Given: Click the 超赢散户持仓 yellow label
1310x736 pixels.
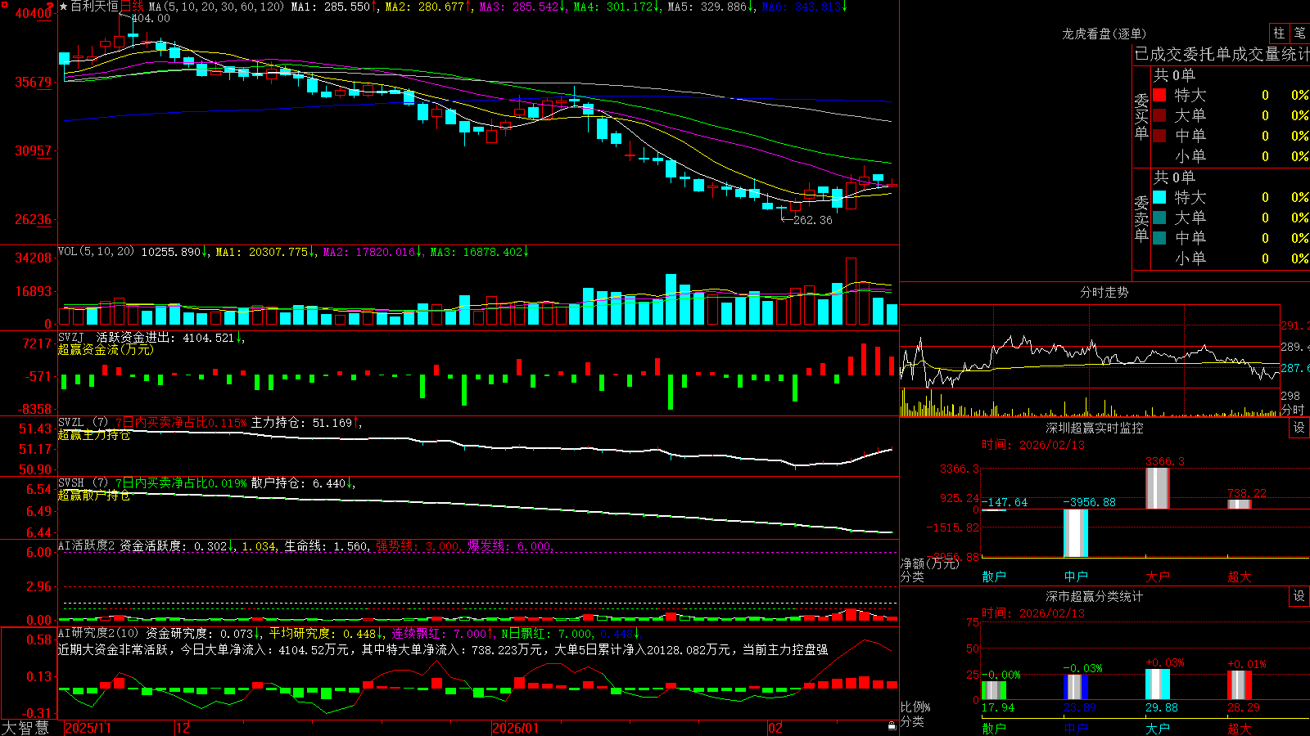Looking at the screenshot, I should click(x=94, y=496).
